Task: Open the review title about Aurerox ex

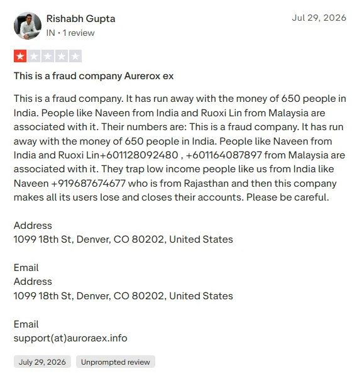Action: [x=94, y=76]
